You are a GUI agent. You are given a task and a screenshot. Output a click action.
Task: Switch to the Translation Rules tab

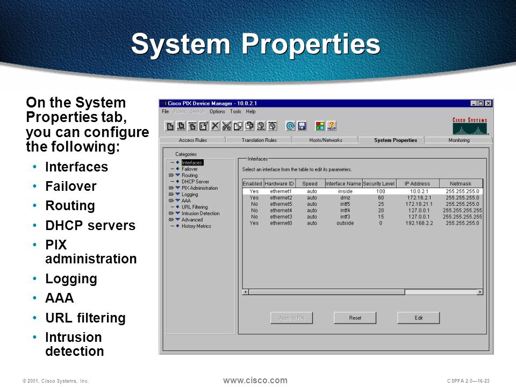(x=259, y=140)
